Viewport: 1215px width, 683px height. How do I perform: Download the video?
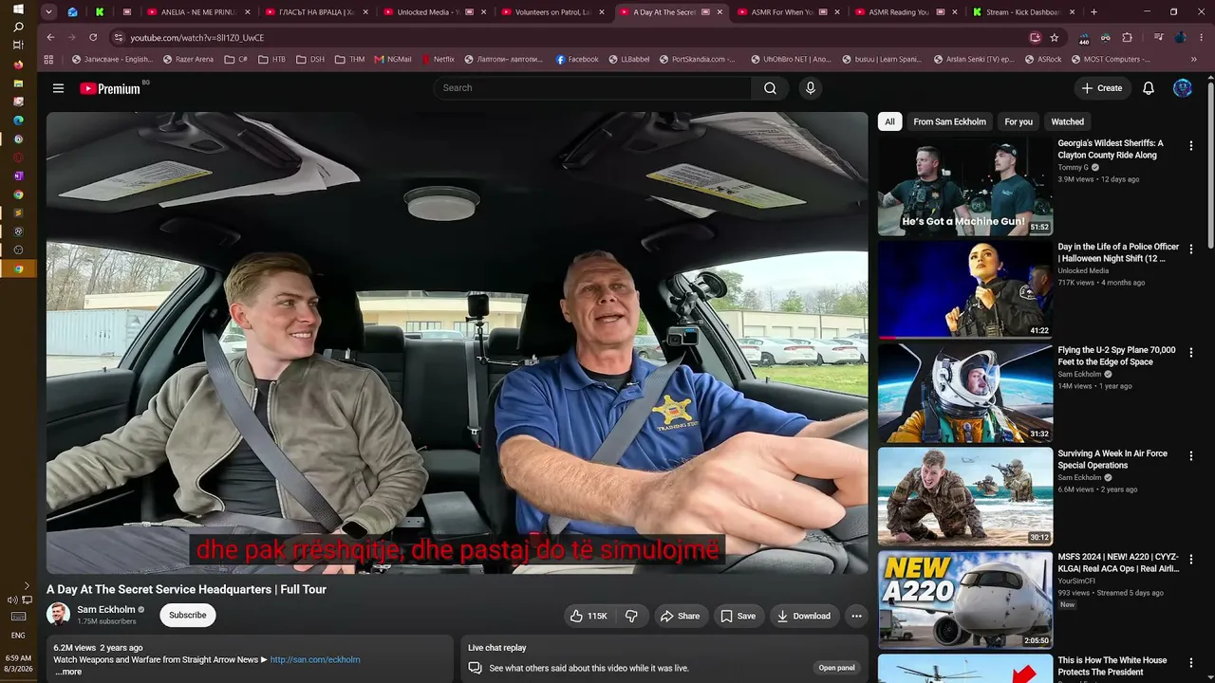click(x=804, y=616)
